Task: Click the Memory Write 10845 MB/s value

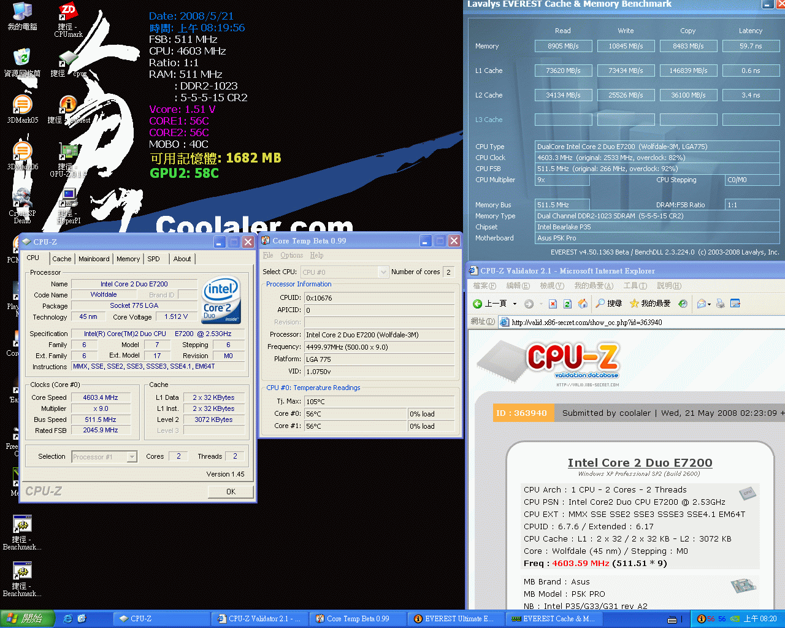Action: click(x=626, y=46)
